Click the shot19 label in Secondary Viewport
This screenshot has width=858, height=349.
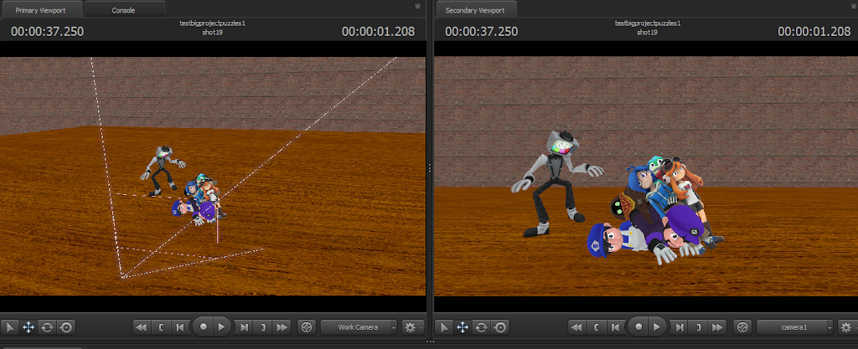(648, 33)
